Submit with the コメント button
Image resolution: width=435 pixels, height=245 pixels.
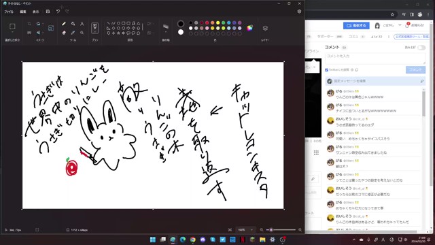[x=415, y=69]
